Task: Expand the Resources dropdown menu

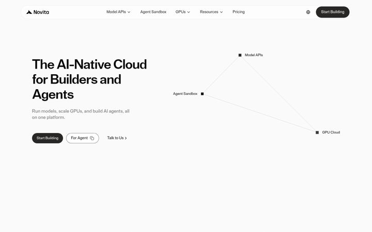Action: [211, 12]
